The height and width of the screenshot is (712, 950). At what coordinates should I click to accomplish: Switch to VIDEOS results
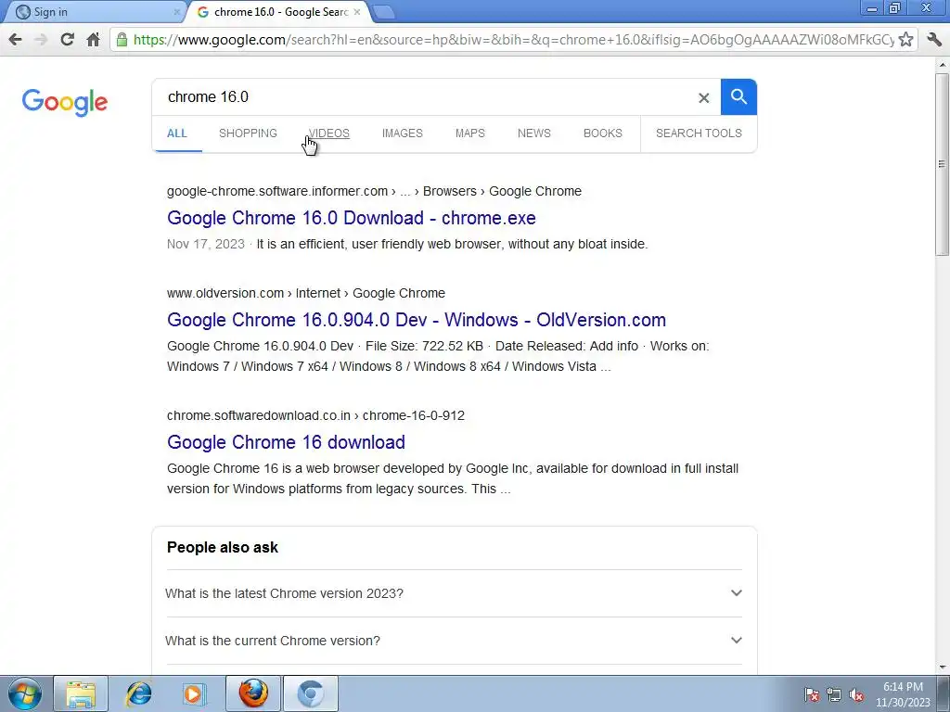pos(329,133)
